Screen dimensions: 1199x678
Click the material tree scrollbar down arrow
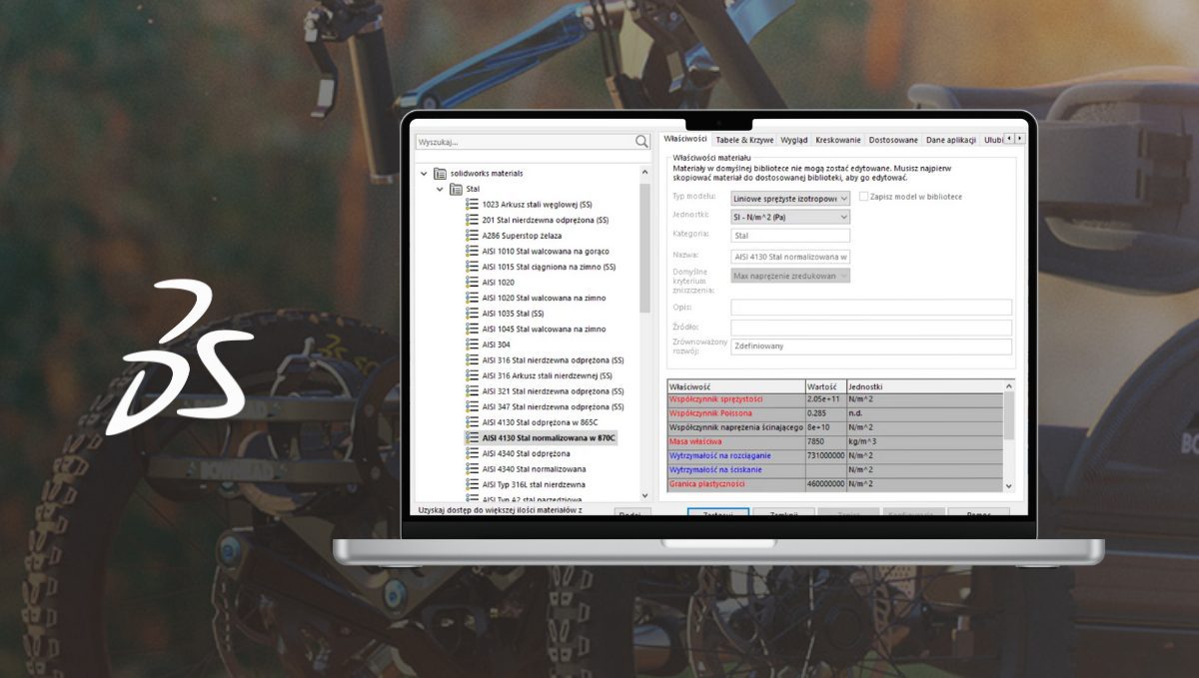pos(645,495)
